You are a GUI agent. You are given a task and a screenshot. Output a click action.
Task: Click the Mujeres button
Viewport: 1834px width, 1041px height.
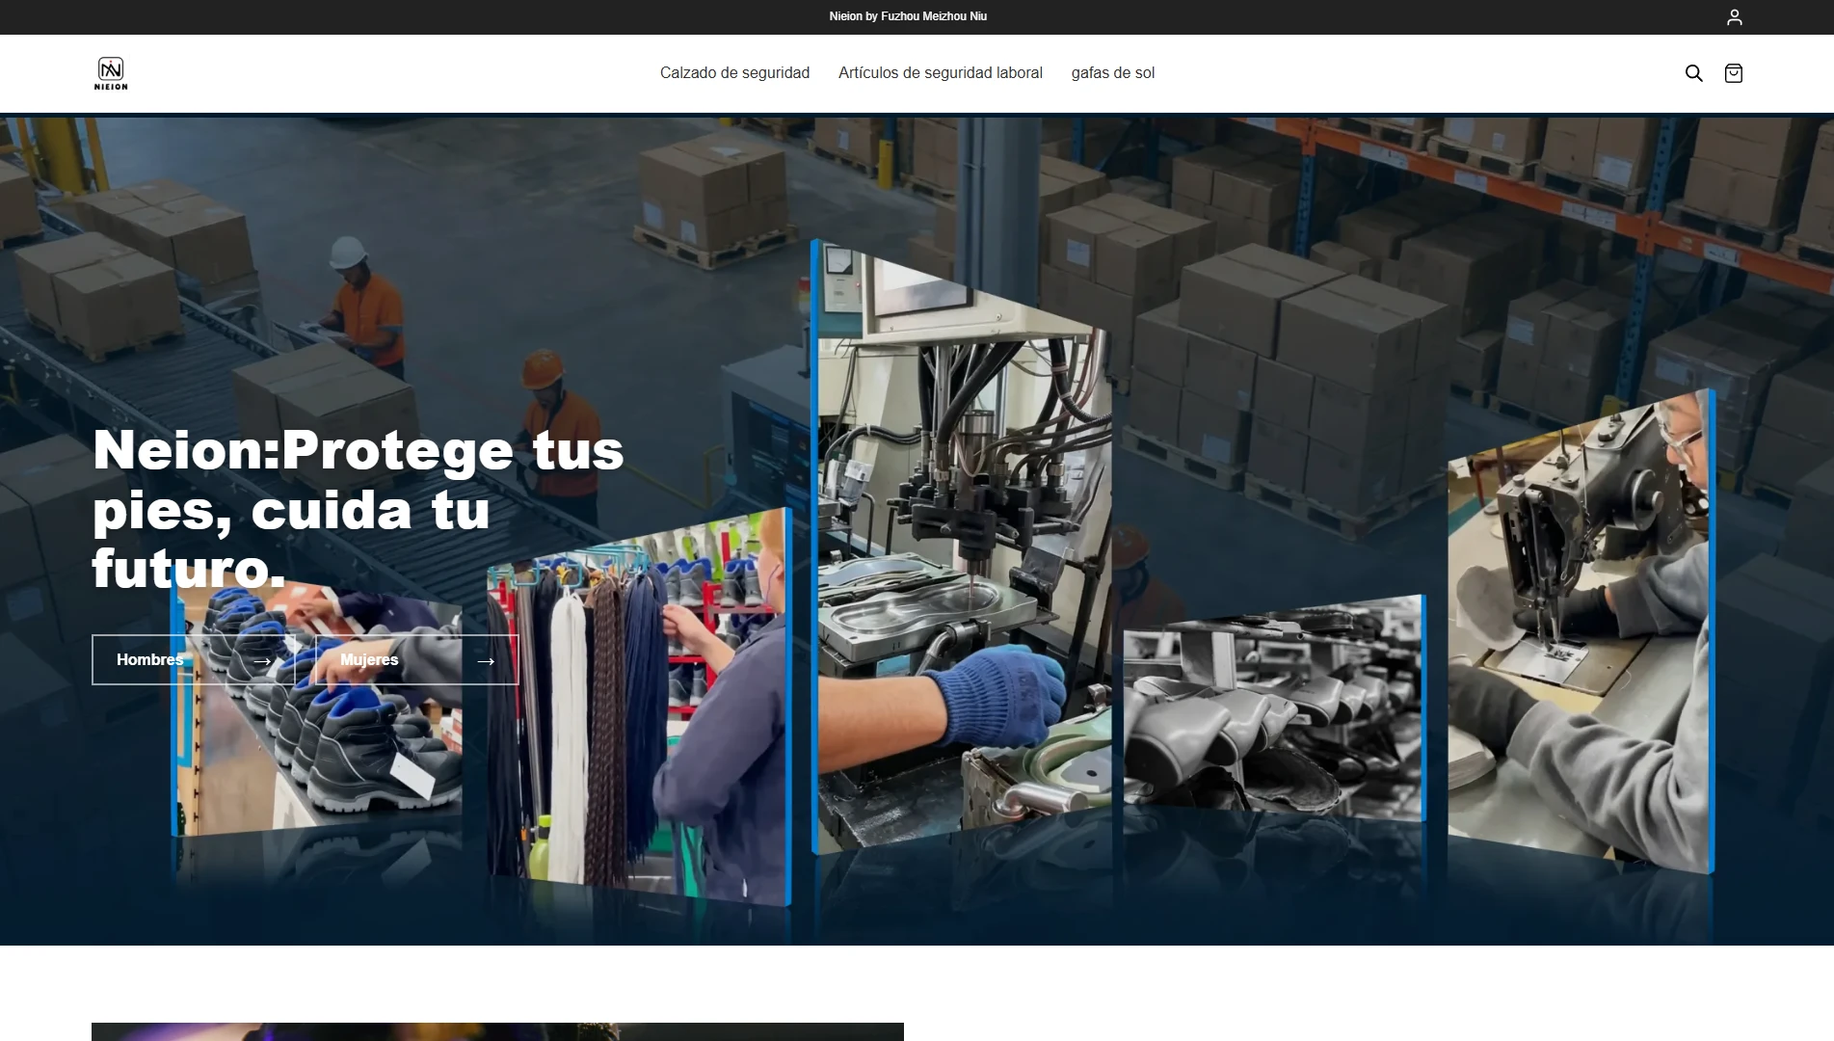[x=416, y=660]
